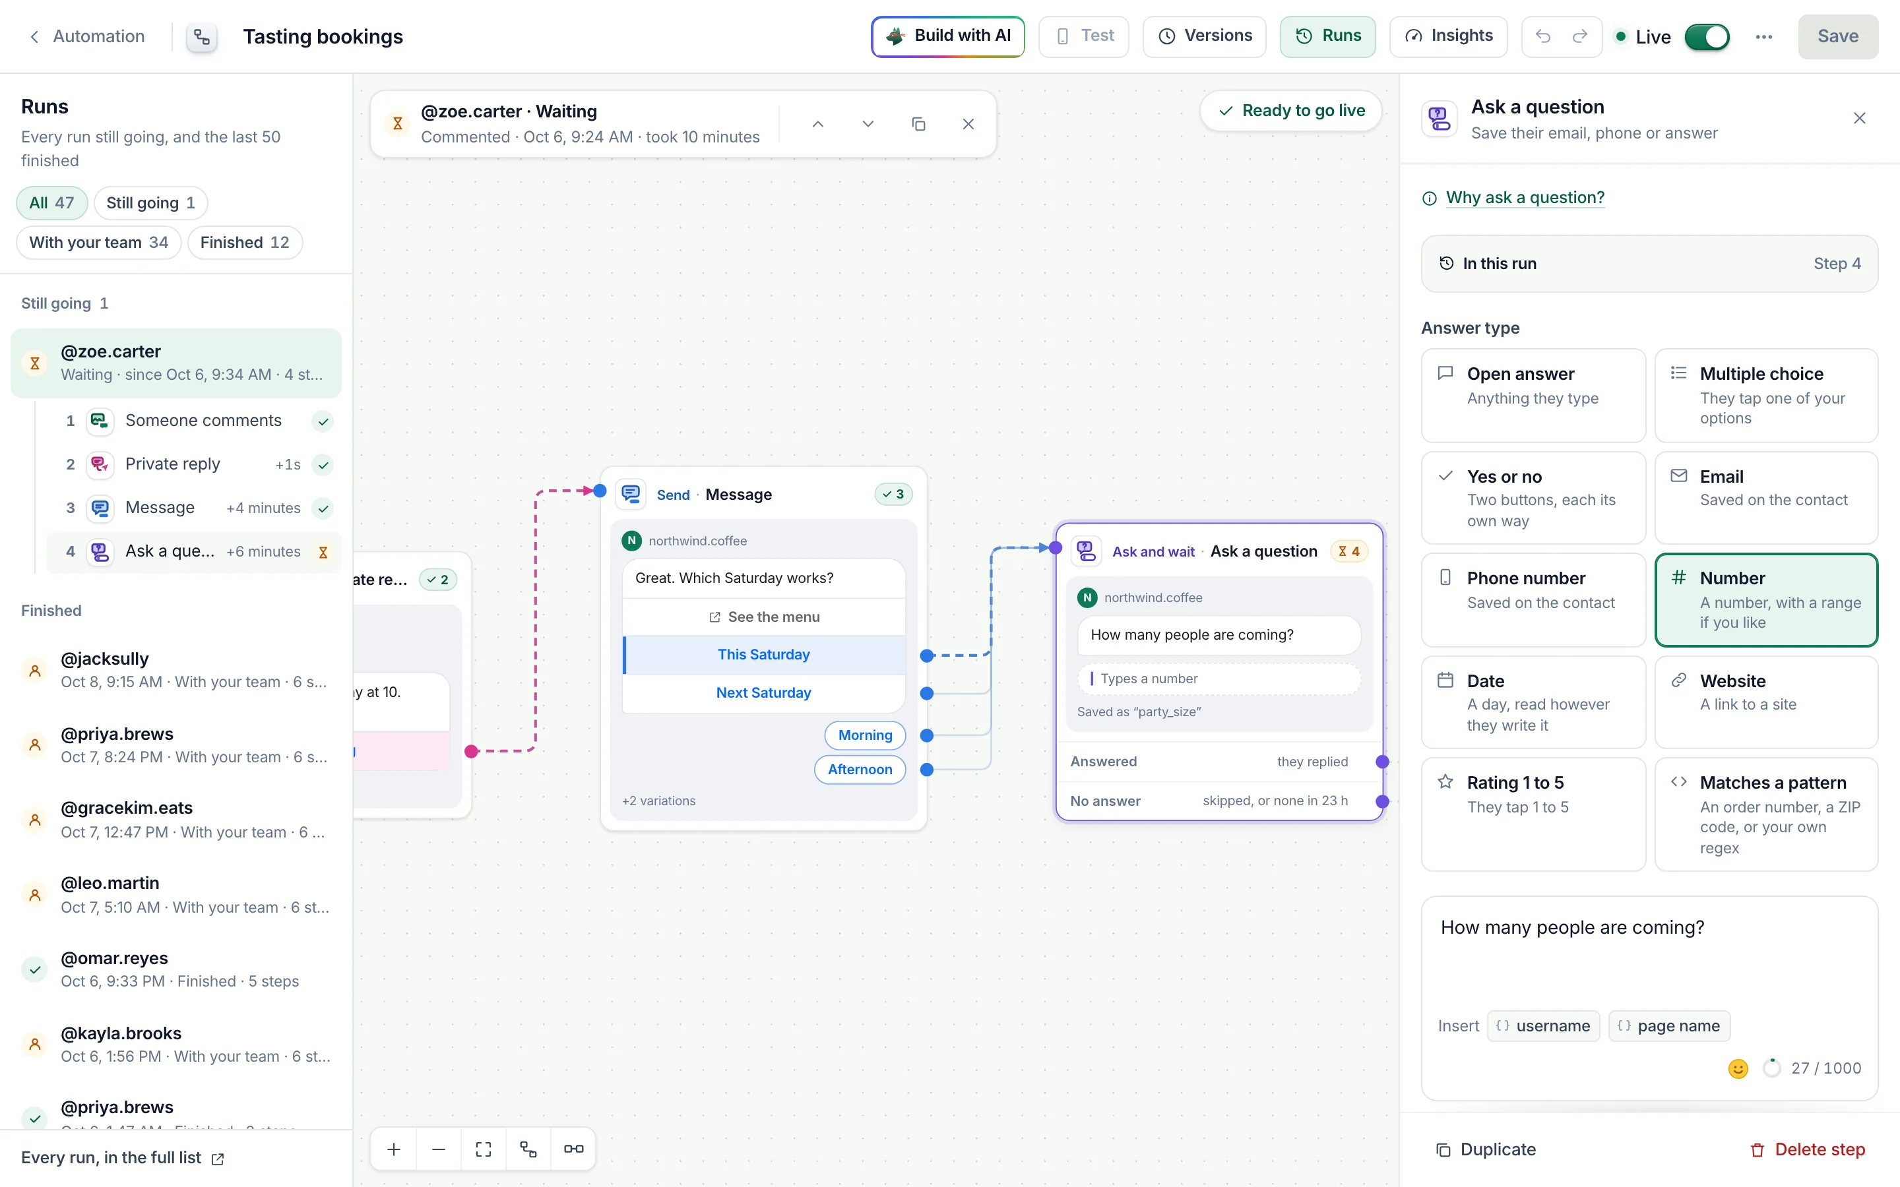
Task: Expand the @omar.reyes finished run
Action: pos(176,969)
